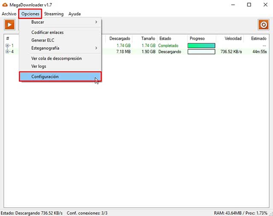The width and height of the screenshot is (273, 216).
Task: Click the progress bar of the Descargando row
Action: click(201, 52)
